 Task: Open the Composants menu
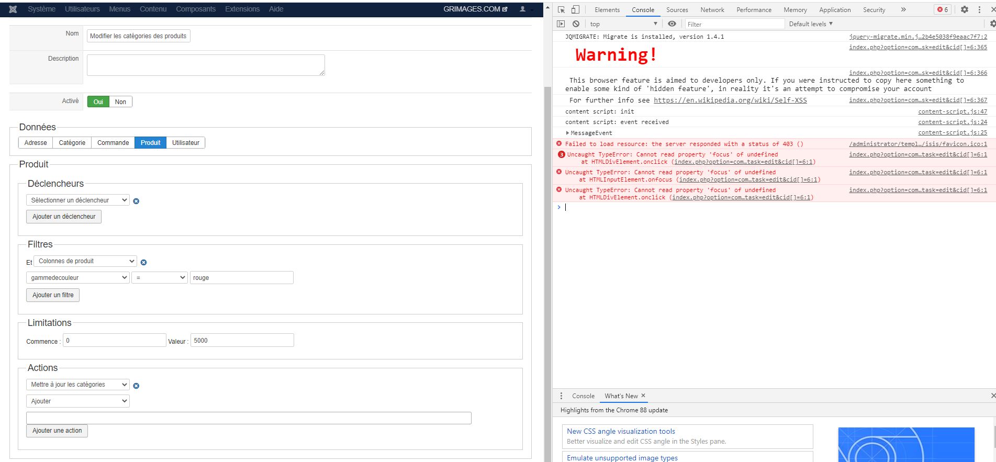[x=196, y=9]
